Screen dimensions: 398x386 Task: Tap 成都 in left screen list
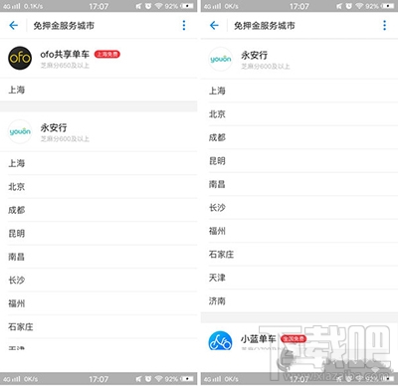point(99,210)
